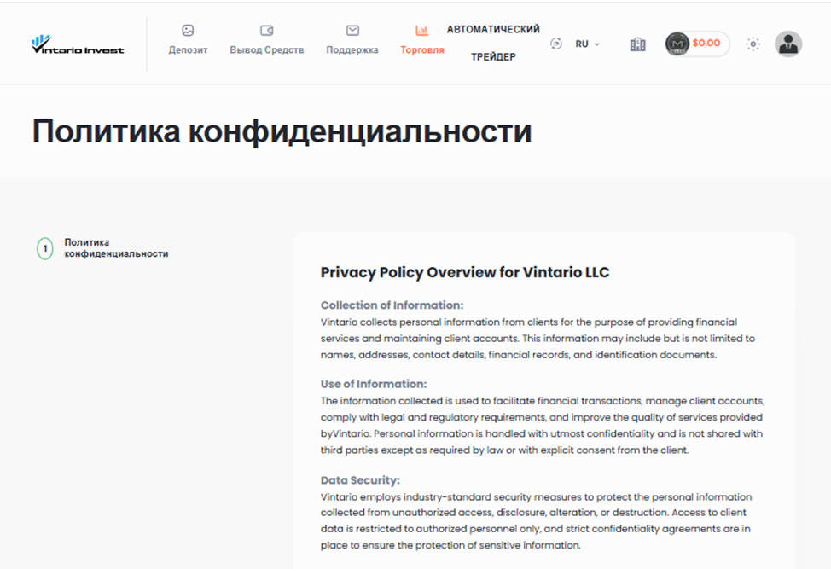Click the refresh icon beside RU

[x=556, y=44]
